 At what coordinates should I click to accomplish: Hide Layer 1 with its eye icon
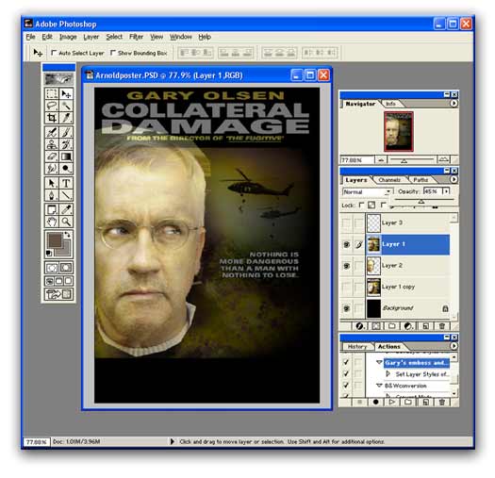346,244
